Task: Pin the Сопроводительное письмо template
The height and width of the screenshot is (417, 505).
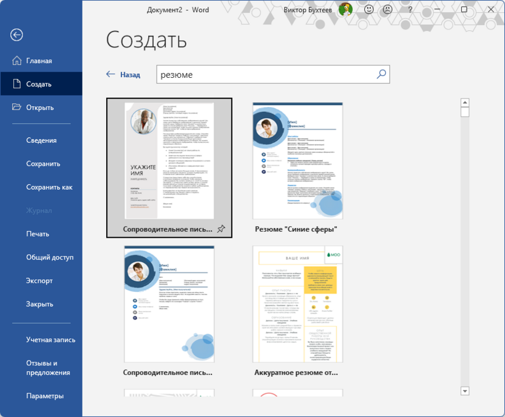Action: point(222,229)
